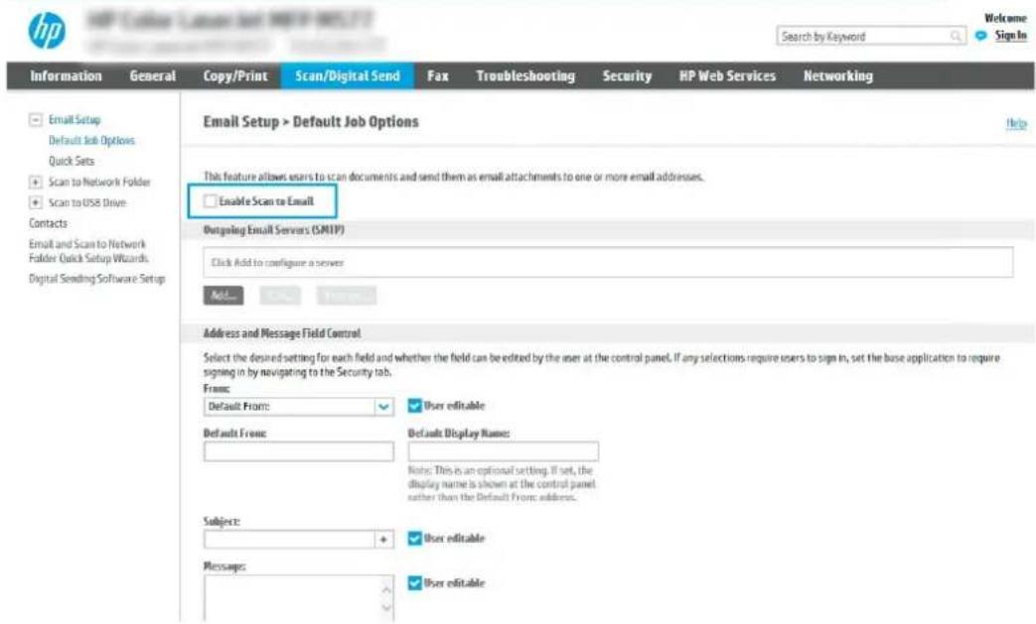1036x624 pixels.
Task: Toggle User editable checkbox for Message
Action: click(x=415, y=583)
